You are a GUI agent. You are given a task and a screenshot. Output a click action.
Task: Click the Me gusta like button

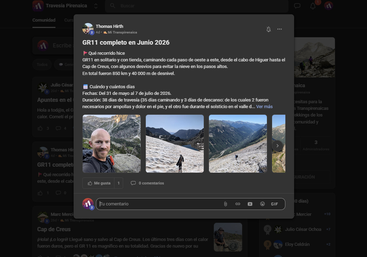98,183
